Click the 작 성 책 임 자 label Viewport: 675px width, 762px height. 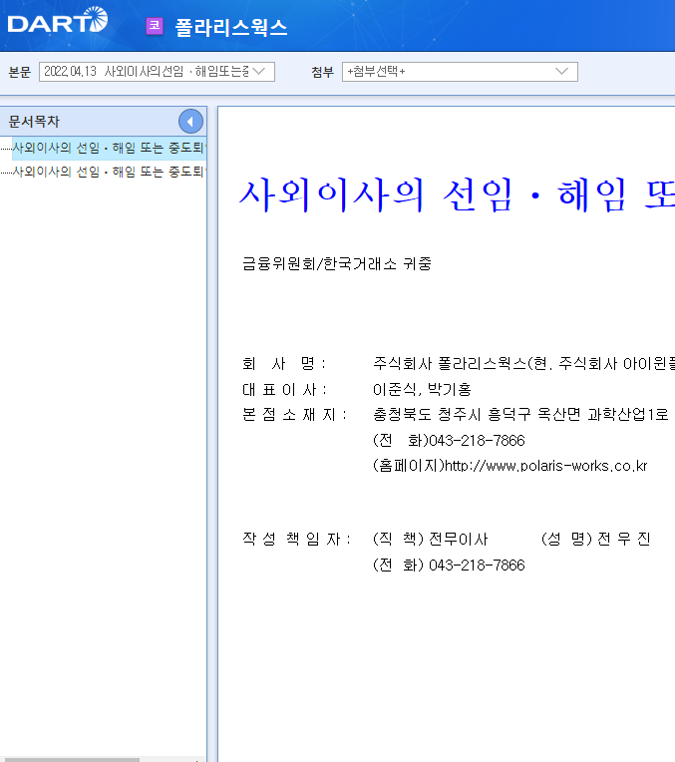click(x=296, y=539)
